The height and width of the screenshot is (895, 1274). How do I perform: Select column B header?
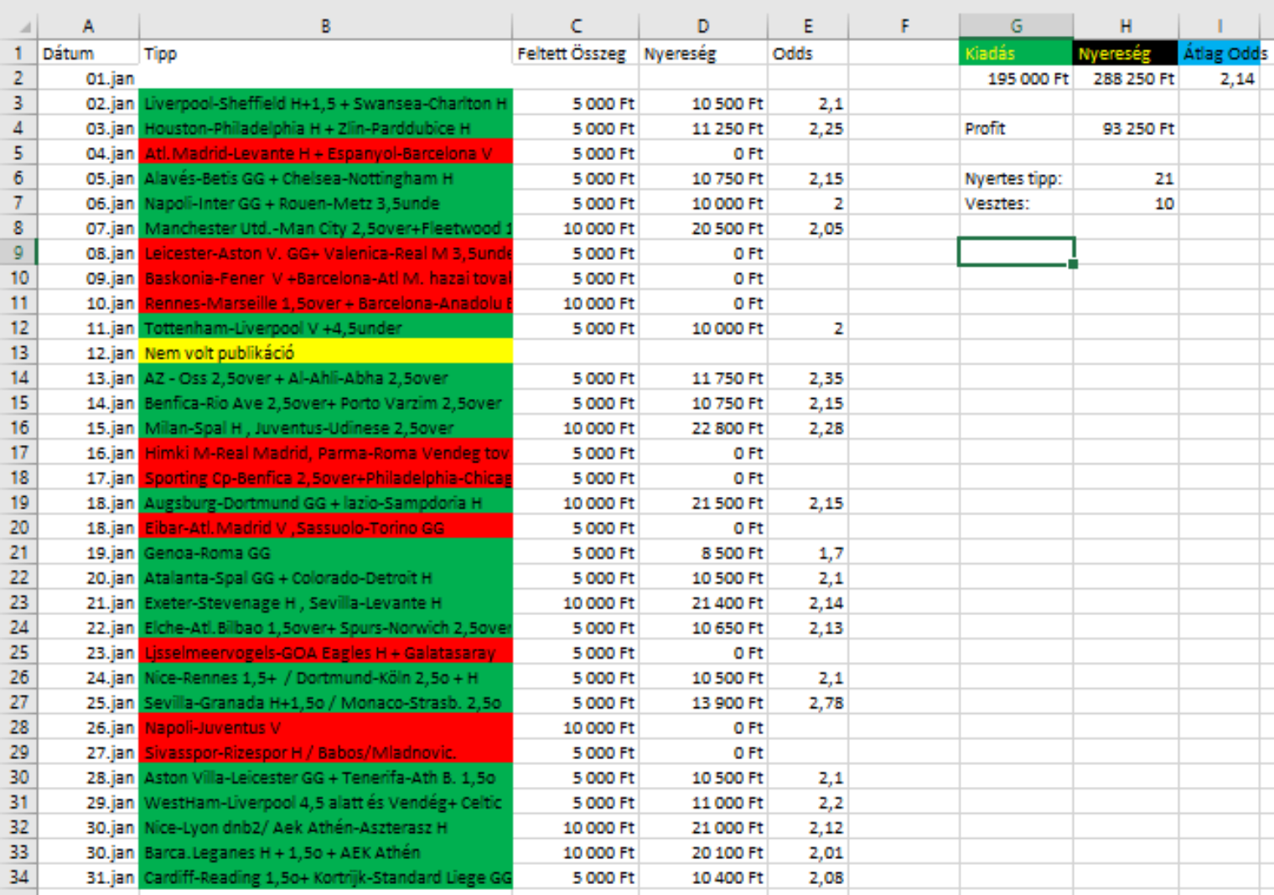tap(325, 26)
